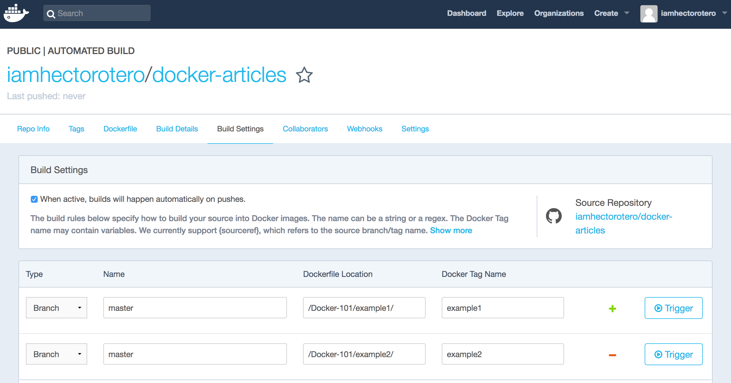Open Explore in top navigation
This screenshot has height=383, width=731.
510,13
